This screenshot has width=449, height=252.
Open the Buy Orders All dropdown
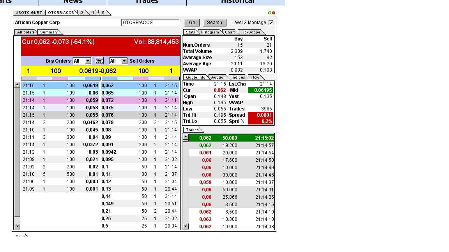82,61
